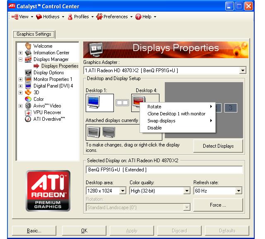The height and width of the screenshot is (239, 265).
Task: Open the View menu
Action: pos(22,17)
